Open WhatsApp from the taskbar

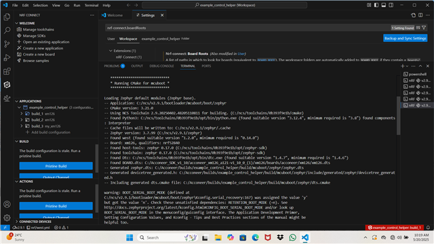tap(292, 238)
